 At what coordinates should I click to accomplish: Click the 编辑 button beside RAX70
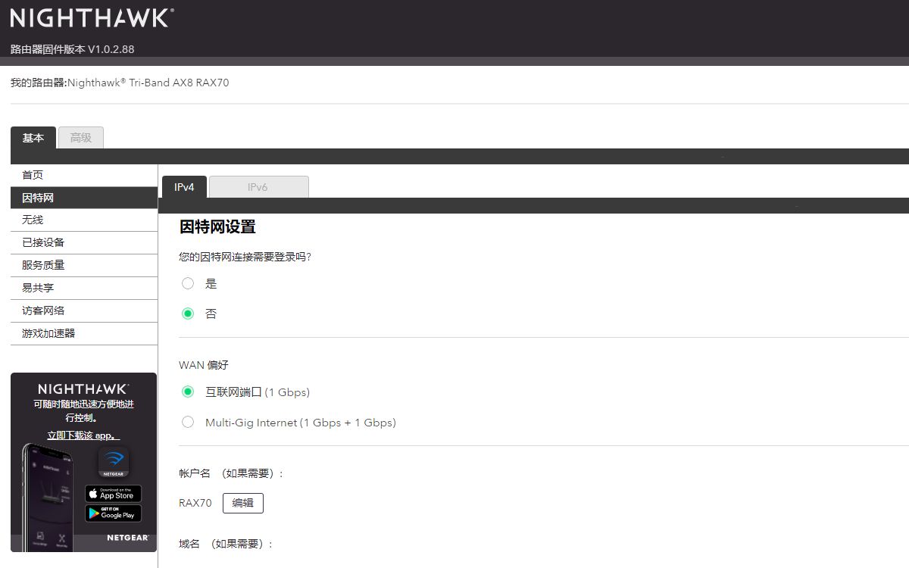click(x=243, y=503)
